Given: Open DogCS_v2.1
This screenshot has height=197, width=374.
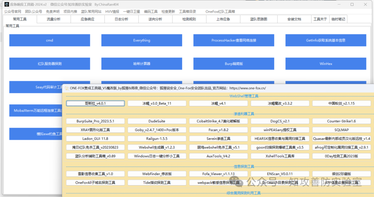Looking at the screenshot, I should coord(280,121).
